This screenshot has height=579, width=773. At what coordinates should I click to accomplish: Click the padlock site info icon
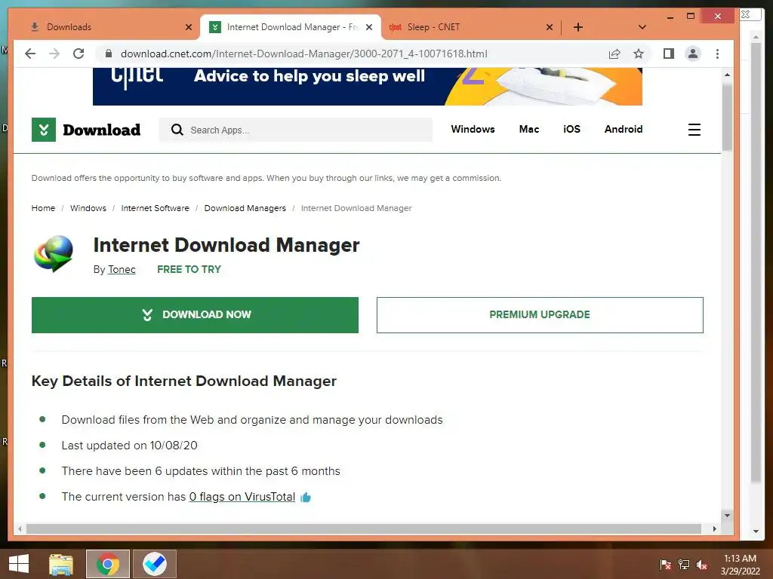pos(109,54)
